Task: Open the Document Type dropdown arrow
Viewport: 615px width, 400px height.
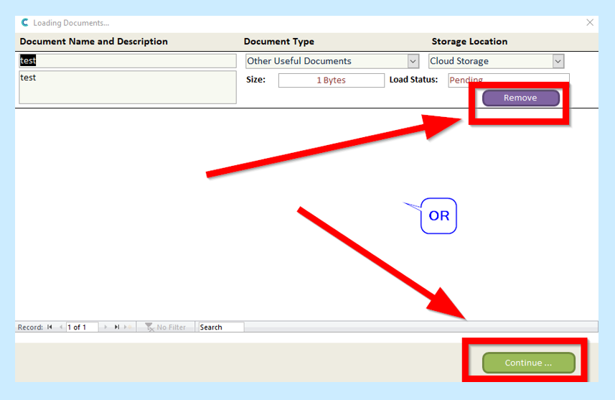Action: [413, 61]
